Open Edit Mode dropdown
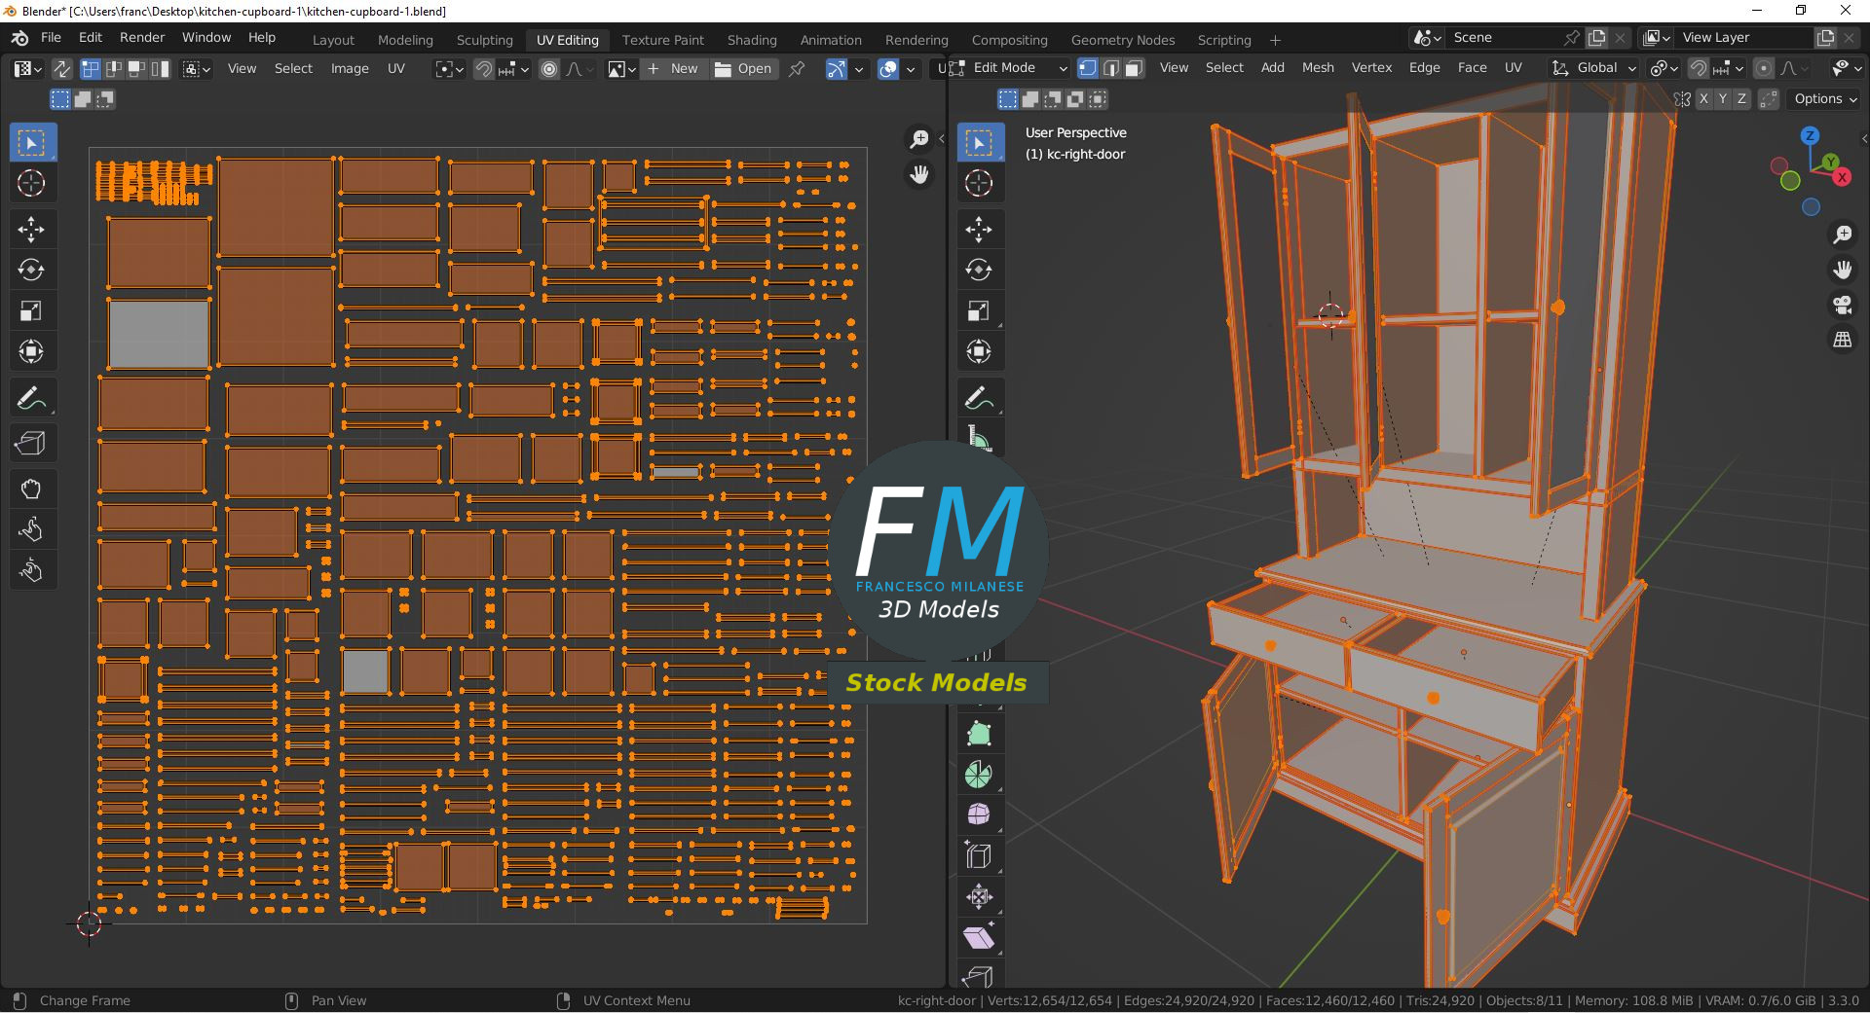The height and width of the screenshot is (1013, 1870). (x=1008, y=68)
